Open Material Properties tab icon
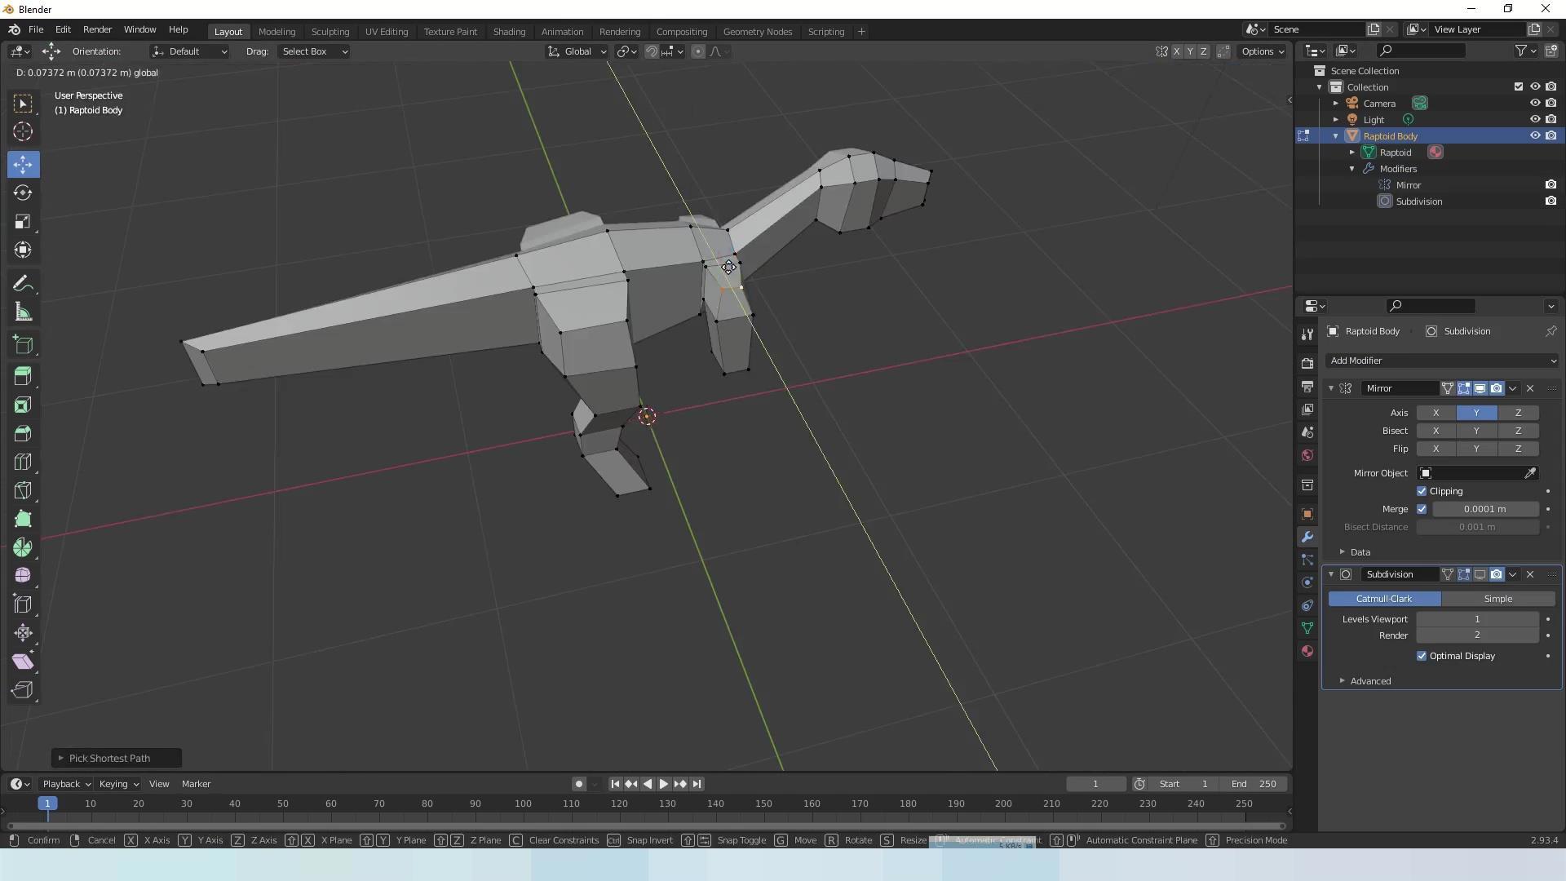1566x881 pixels. 1307,651
